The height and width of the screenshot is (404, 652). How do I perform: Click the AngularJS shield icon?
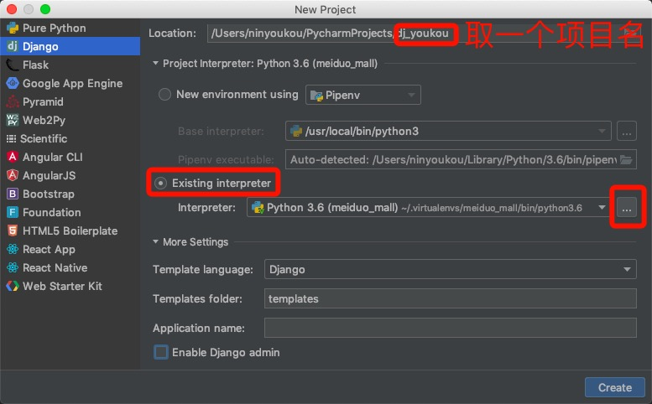pos(13,175)
